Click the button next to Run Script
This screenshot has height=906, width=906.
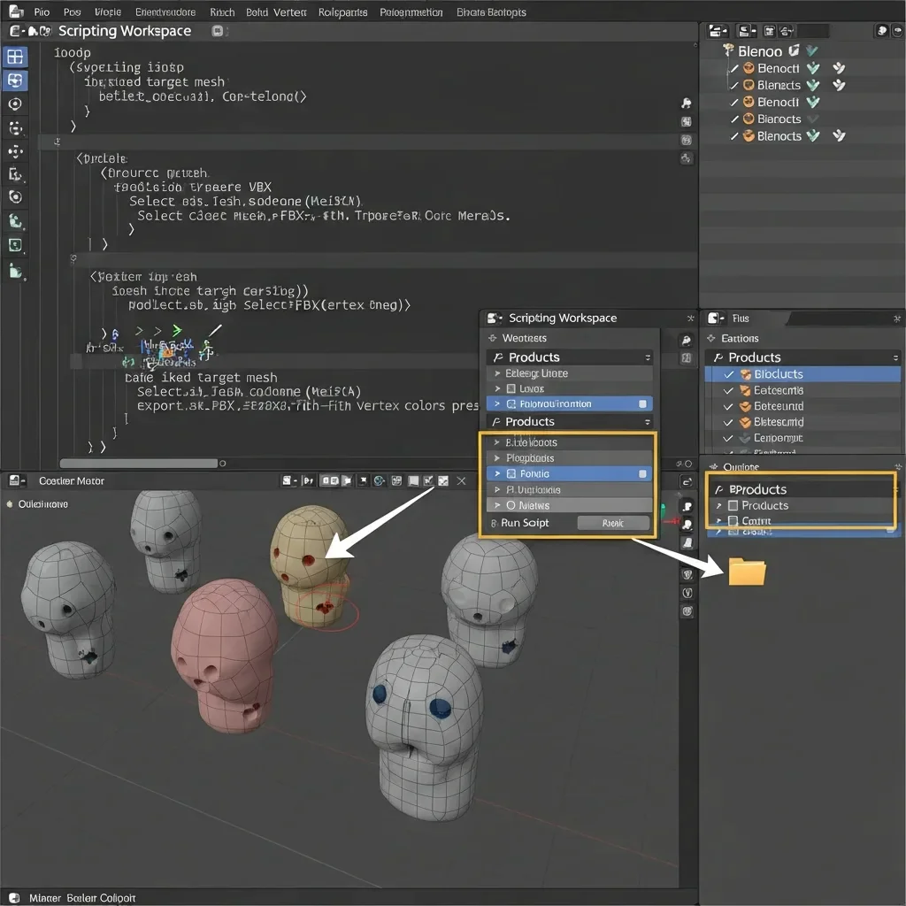tap(612, 523)
